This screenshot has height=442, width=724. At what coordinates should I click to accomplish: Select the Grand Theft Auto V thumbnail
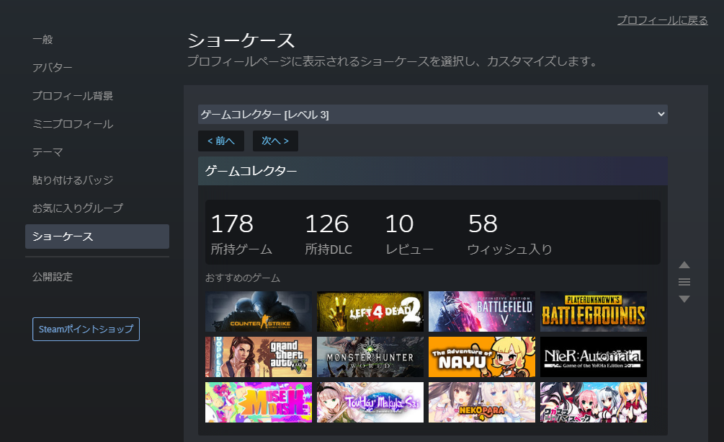(259, 357)
